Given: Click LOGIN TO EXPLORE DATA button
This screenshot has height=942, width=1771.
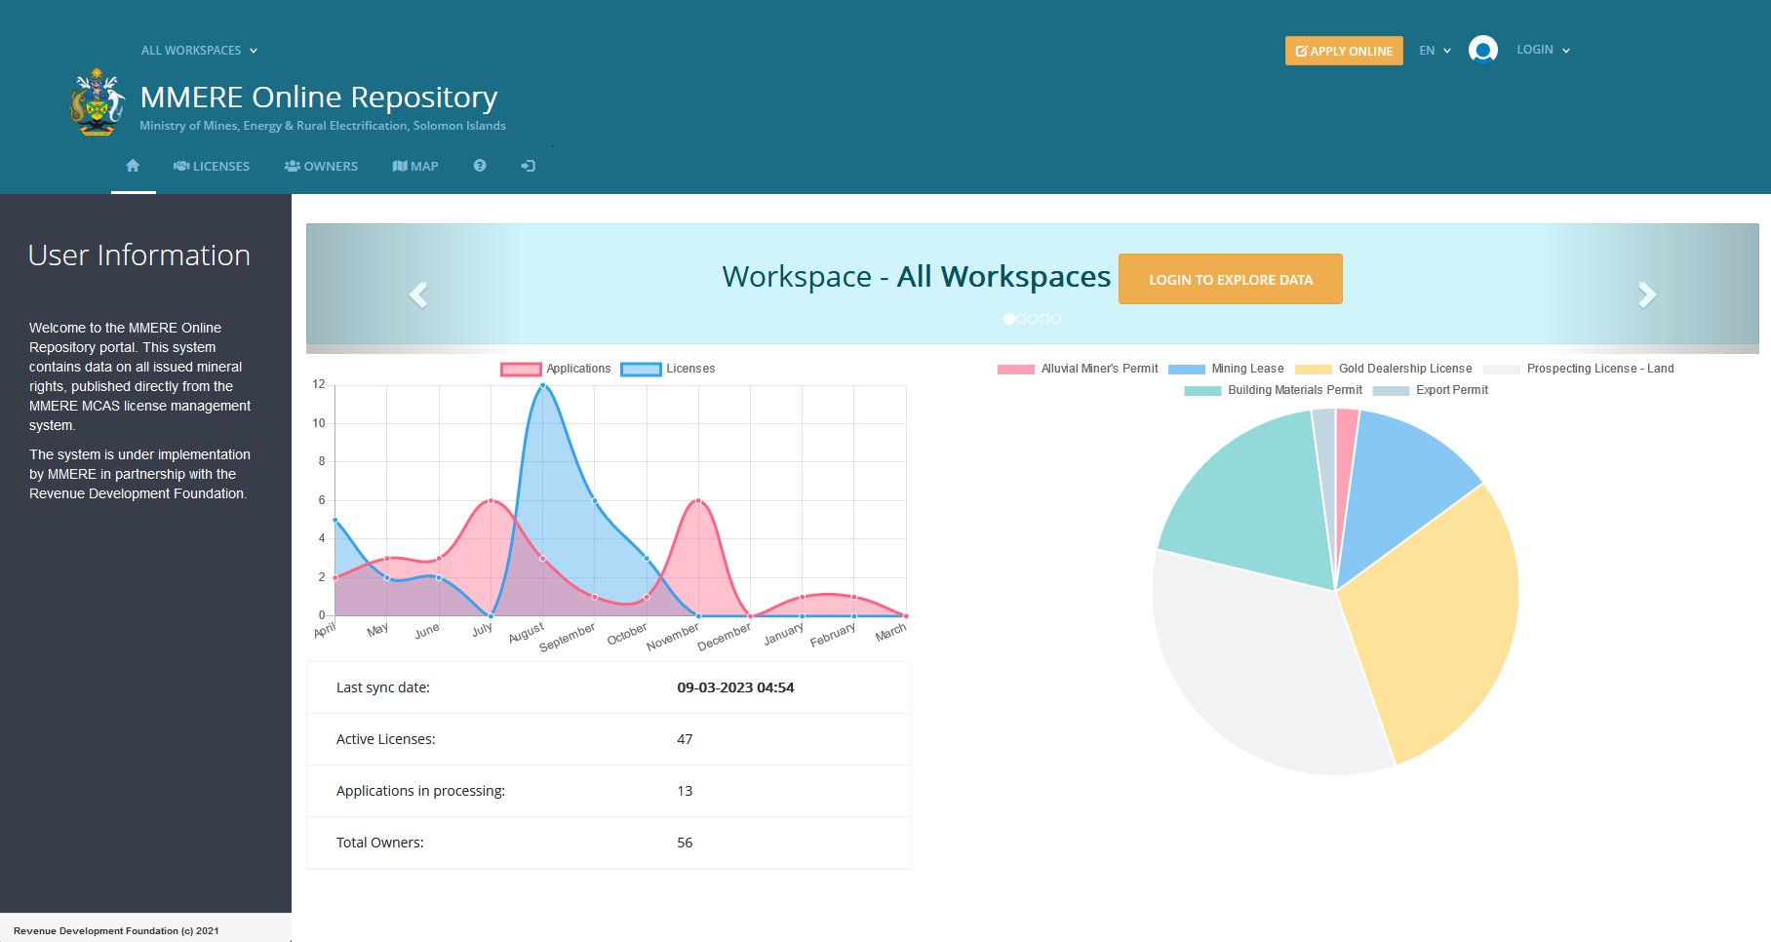Looking at the screenshot, I should click(x=1231, y=279).
